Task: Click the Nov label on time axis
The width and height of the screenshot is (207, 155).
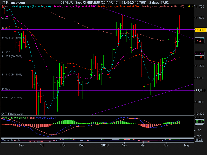Action: [63, 145]
